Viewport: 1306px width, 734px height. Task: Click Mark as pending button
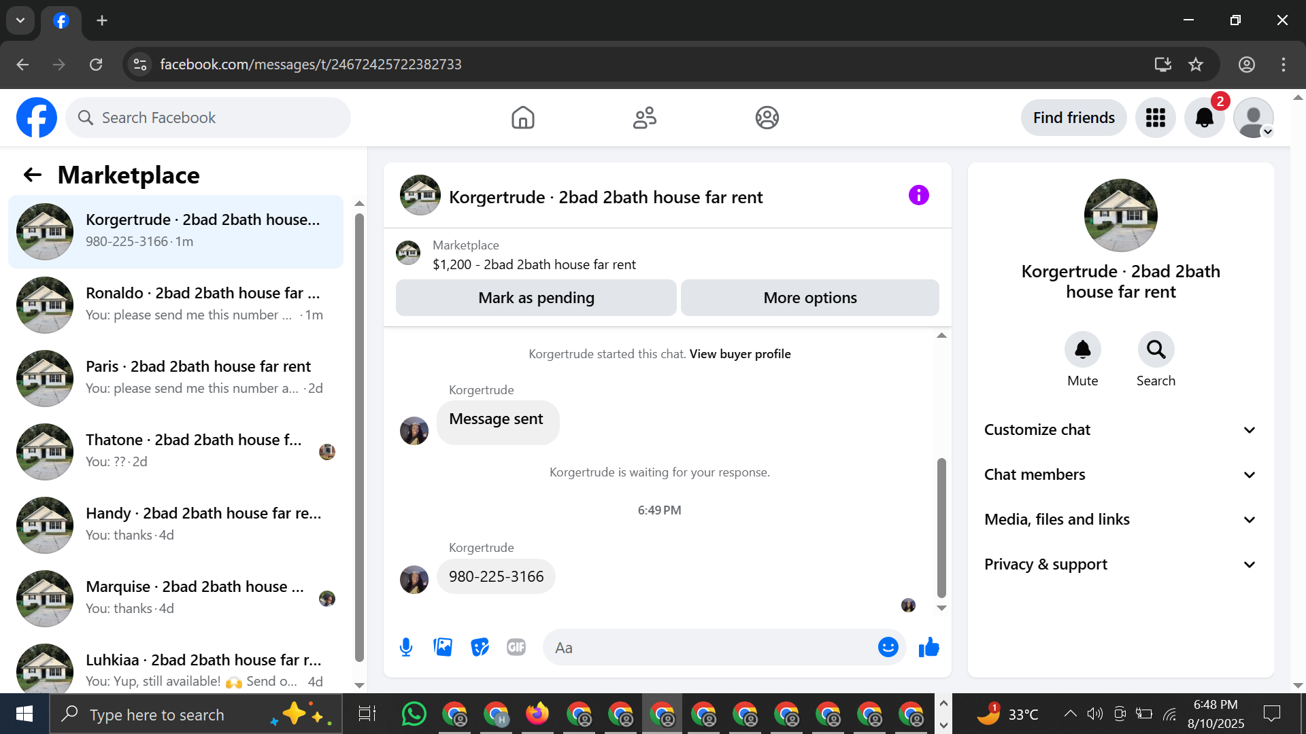click(536, 298)
